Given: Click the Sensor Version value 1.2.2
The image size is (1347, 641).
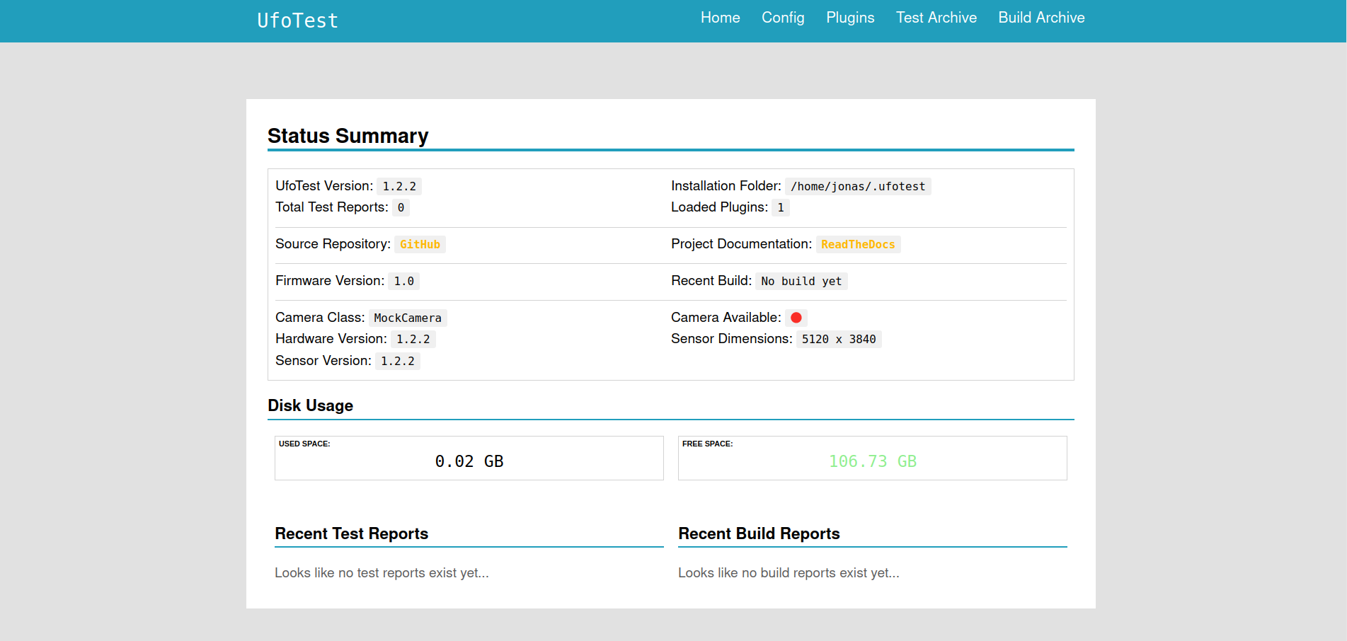Looking at the screenshot, I should [398, 361].
